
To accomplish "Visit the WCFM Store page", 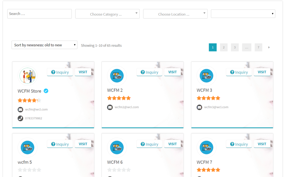I will [83, 72].
